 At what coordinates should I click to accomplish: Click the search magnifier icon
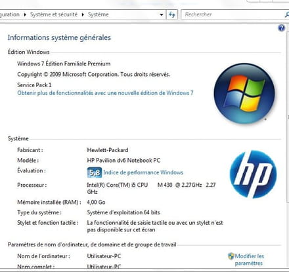287,14
